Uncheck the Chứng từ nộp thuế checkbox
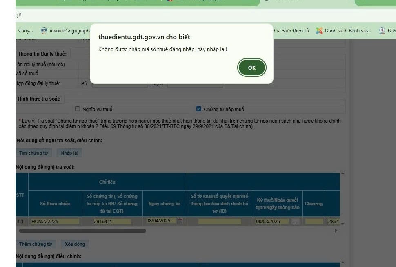 coord(199,109)
